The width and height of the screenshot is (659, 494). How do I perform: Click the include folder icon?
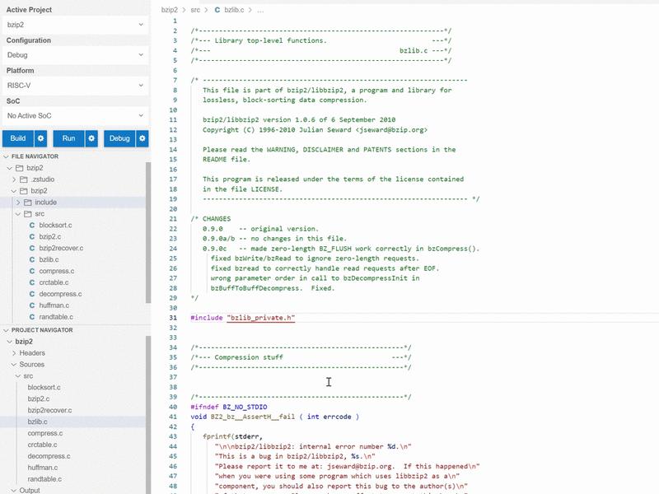pyautogui.click(x=28, y=203)
